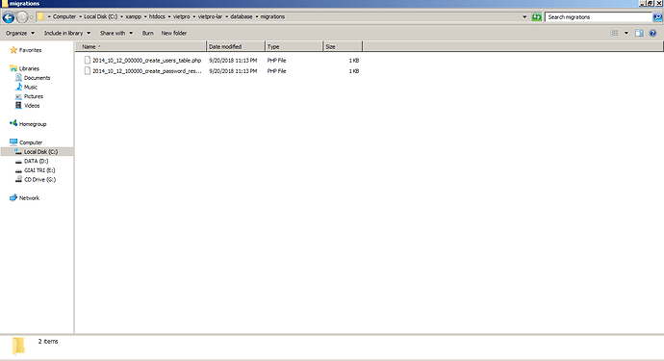Screen dimensions: 664x361
Task: Open the Pictures library
Action: pos(34,96)
